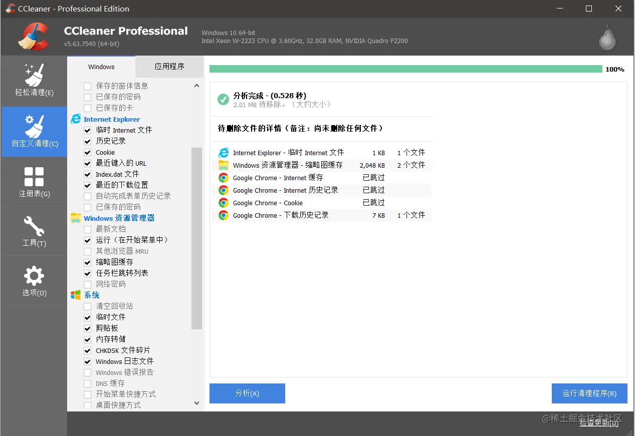Viewport: 635px width, 436px height.
Task: Uncheck 缩略图缓存 checkbox
Action: [x=88, y=262]
